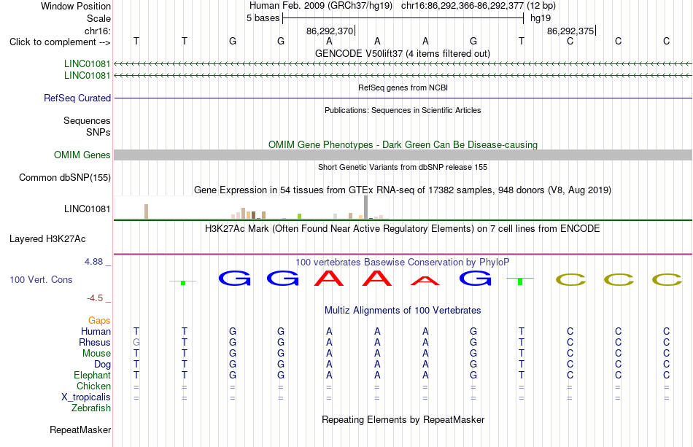Select the Chicken alignment row label
Image resolution: width=693 pixels, height=447 pixels.
pos(93,386)
